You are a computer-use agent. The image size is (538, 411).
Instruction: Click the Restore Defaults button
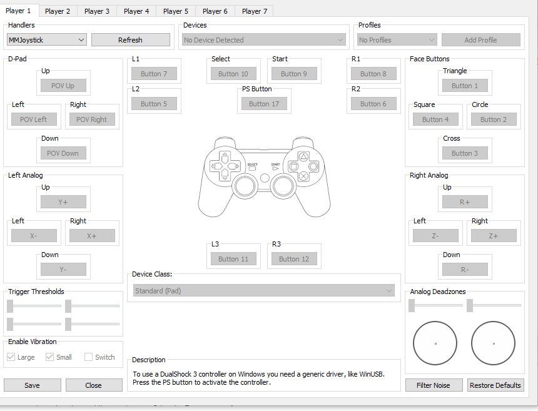click(495, 385)
